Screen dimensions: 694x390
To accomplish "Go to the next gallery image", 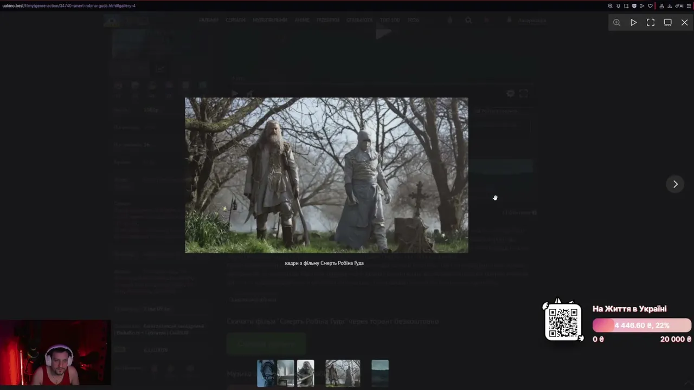I will [x=675, y=184].
